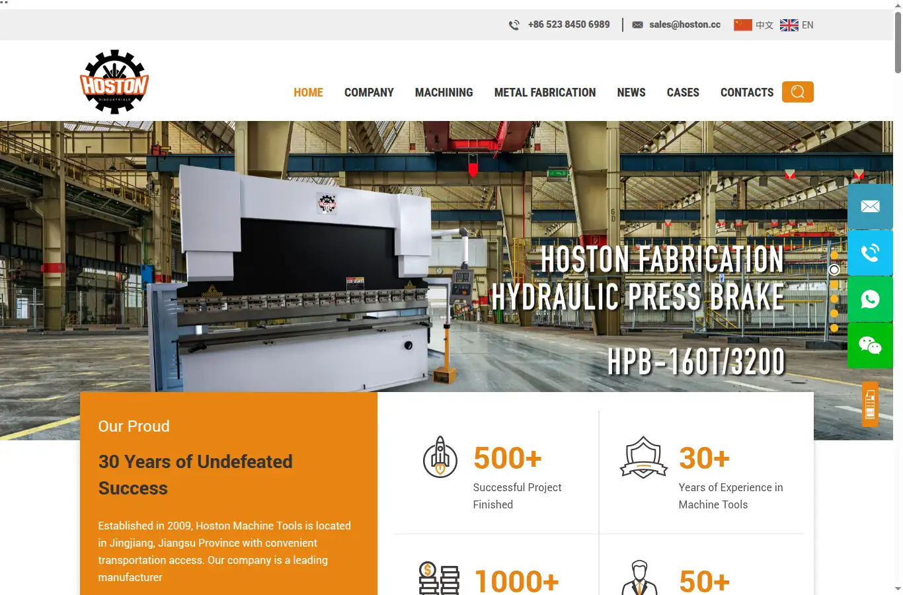Open the CONTACTS menu item
This screenshot has height=595, width=903.
pos(747,93)
